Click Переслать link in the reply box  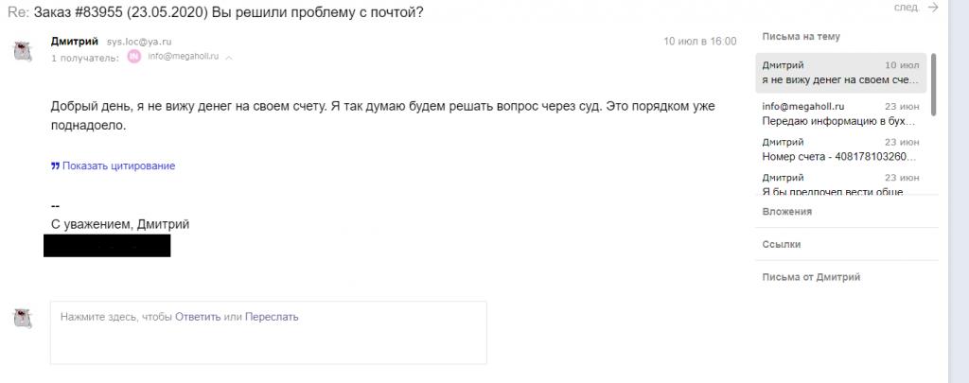272,317
